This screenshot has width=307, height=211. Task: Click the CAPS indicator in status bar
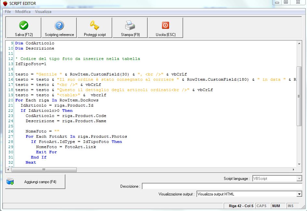(261, 206)
